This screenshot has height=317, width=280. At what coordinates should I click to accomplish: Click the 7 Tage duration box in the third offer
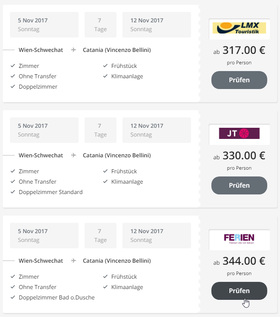101,236
